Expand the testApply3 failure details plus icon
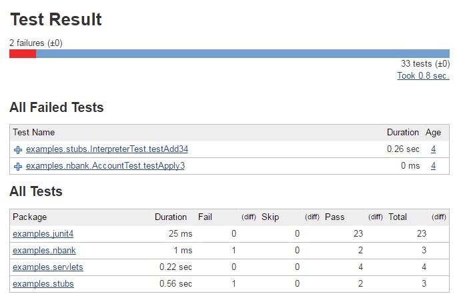The width and height of the screenshot is (457, 300). (18, 167)
